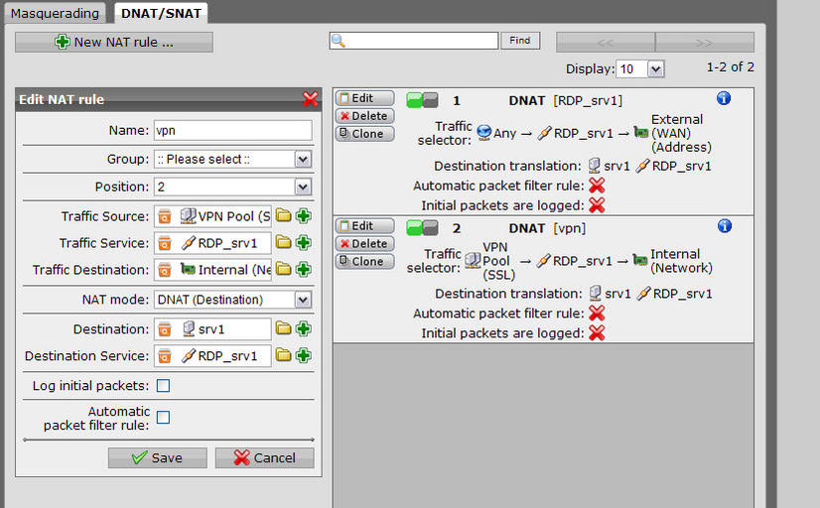820x508 pixels.
Task: Edit rule 1 RDP_srv1
Action: coord(364,98)
